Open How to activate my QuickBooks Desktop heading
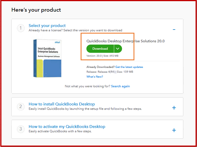197x147 pixels. point(67,126)
